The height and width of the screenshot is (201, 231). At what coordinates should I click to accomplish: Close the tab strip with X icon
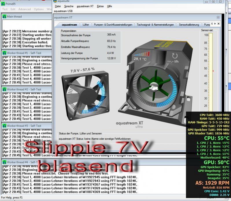219,24
